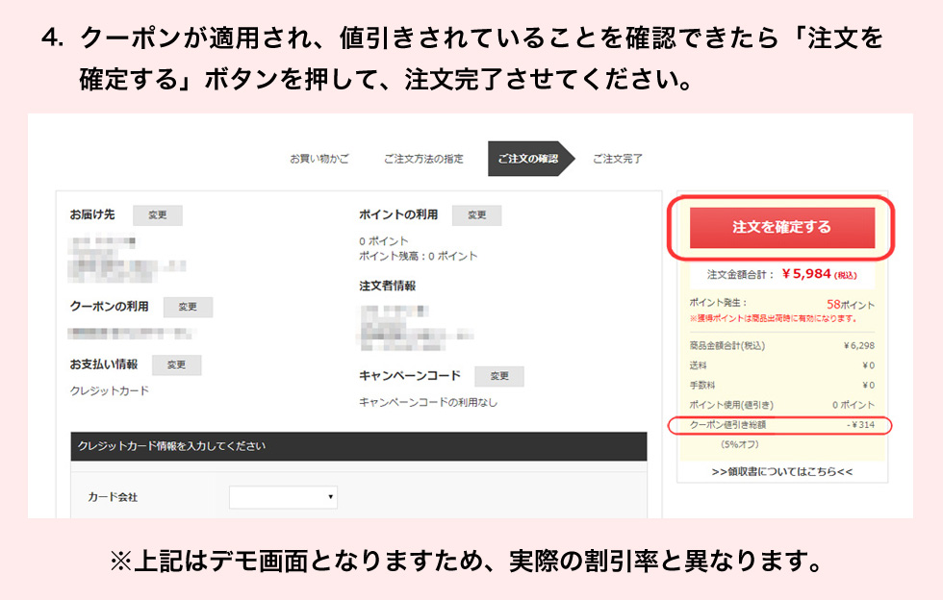Screen dimensions: 943x600
Task: Open the カード会社 dropdown
Action: 283,497
